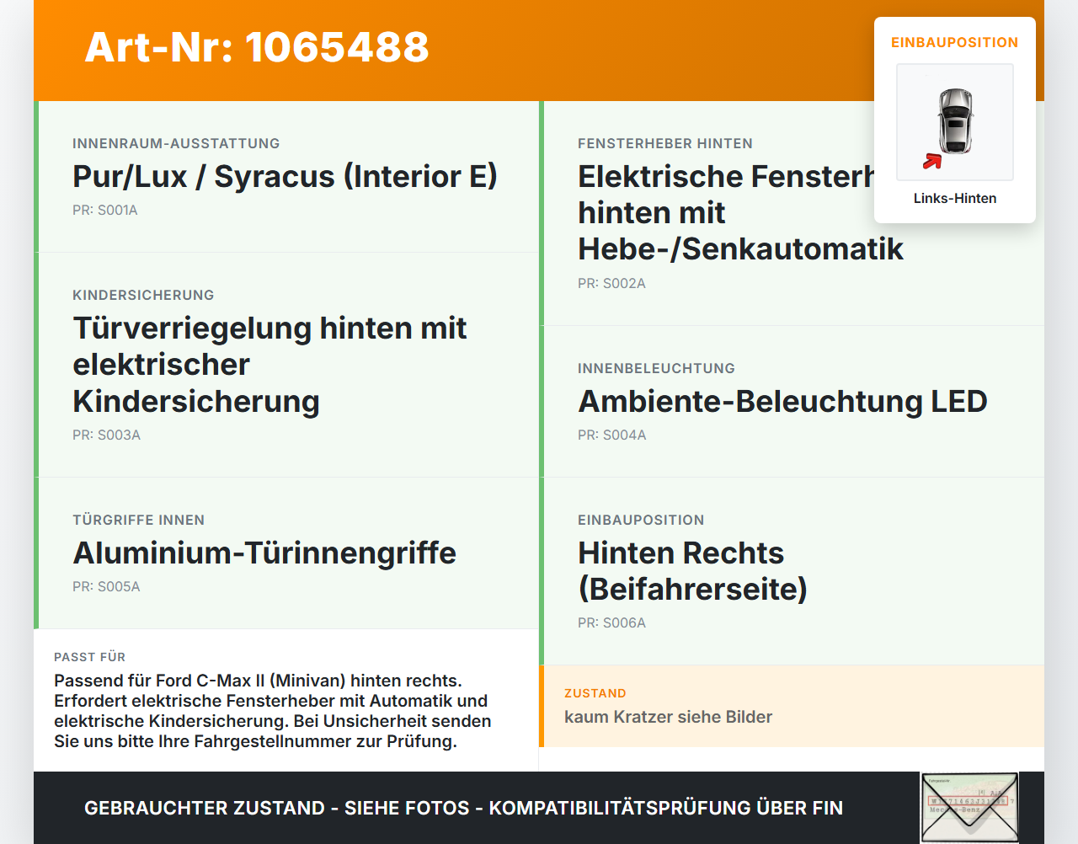This screenshot has width=1078, height=844.
Task: Click Hinten Rechts (Beifahrerseite) text
Action: (692, 570)
